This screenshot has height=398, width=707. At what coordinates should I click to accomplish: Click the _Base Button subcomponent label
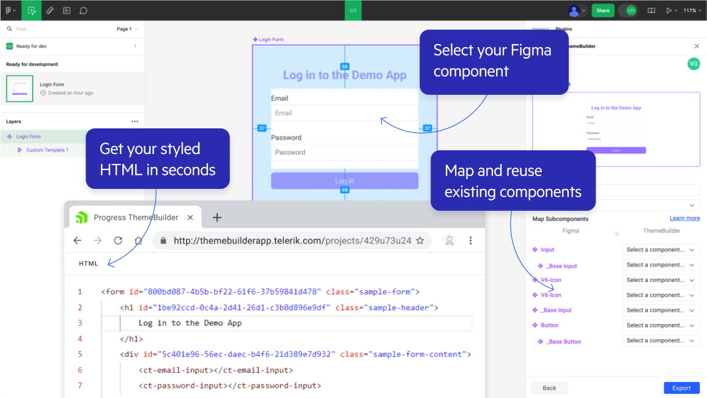point(564,342)
